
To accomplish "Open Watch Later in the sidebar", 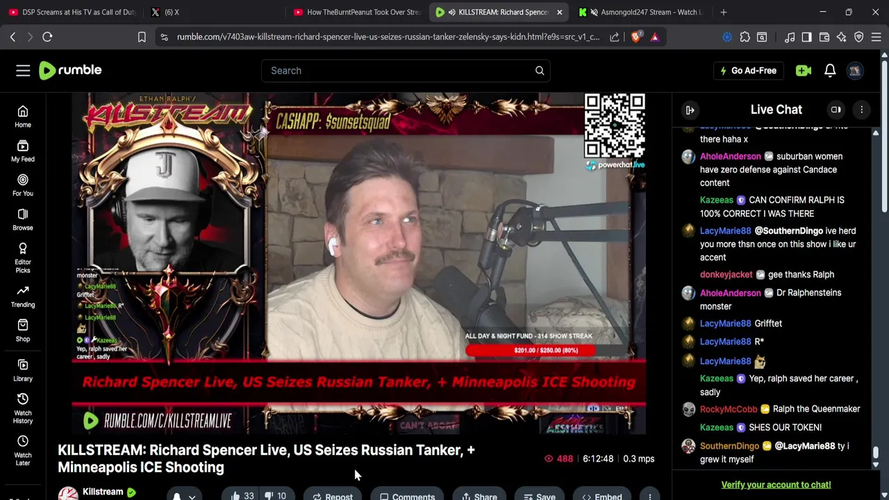I will pyautogui.click(x=23, y=451).
